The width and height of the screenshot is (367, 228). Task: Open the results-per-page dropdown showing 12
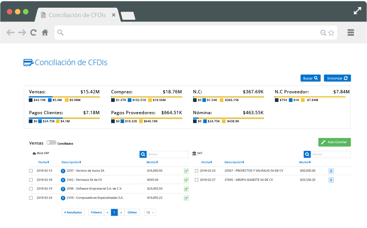[x=150, y=212]
